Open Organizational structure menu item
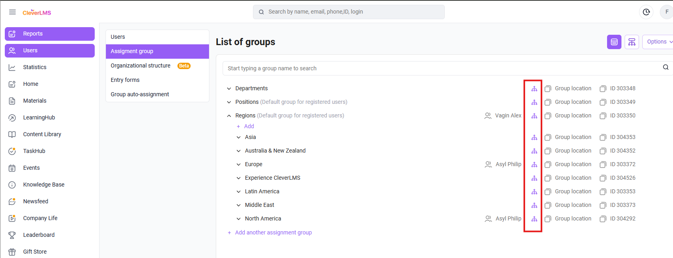Screen dimensions: 673x258 (141, 65)
